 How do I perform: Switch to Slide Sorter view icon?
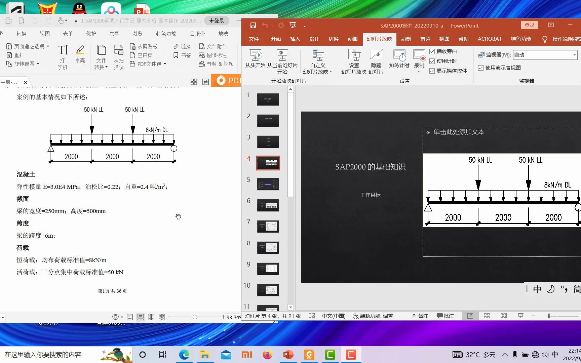(487, 316)
